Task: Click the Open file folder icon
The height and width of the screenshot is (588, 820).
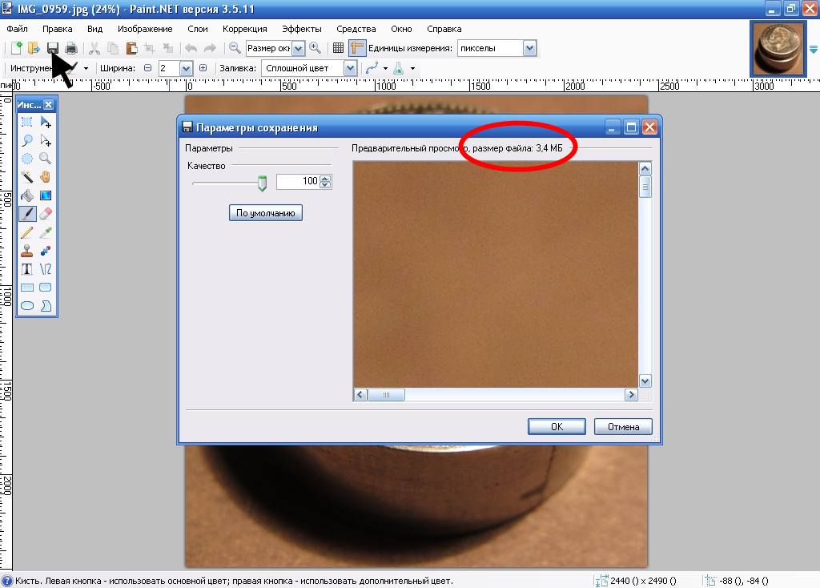Action: coord(34,48)
